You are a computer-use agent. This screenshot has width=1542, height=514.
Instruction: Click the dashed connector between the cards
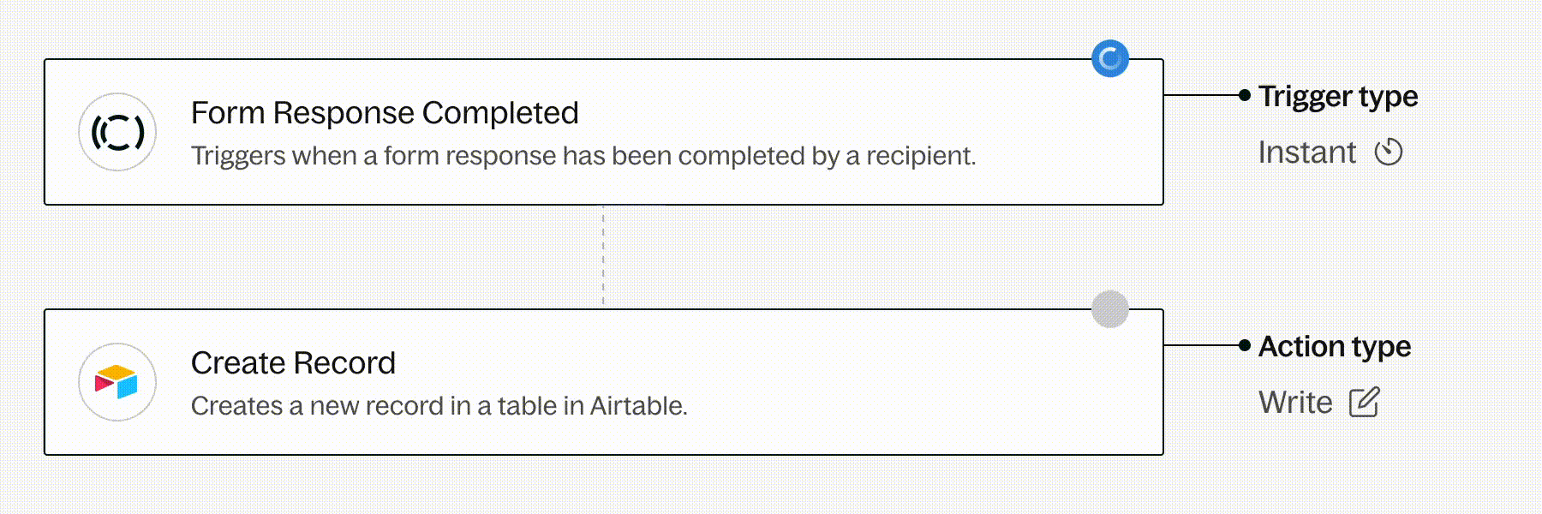pyautogui.click(x=603, y=257)
